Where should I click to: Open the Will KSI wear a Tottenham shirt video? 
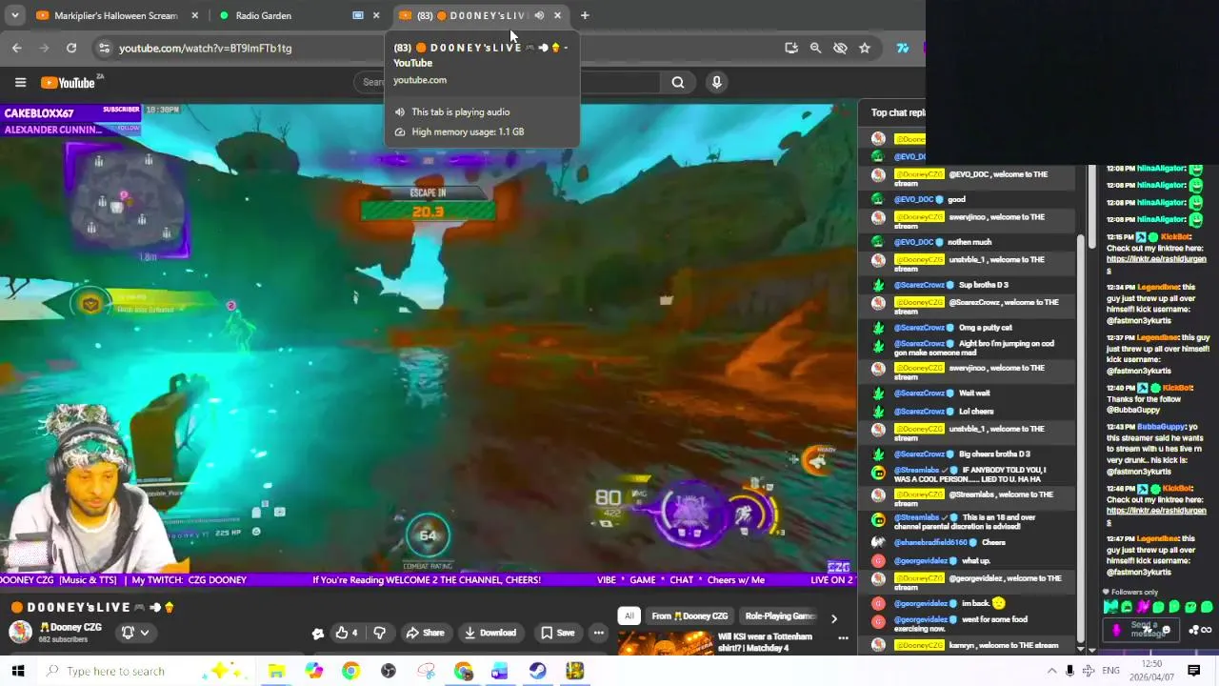[766, 642]
